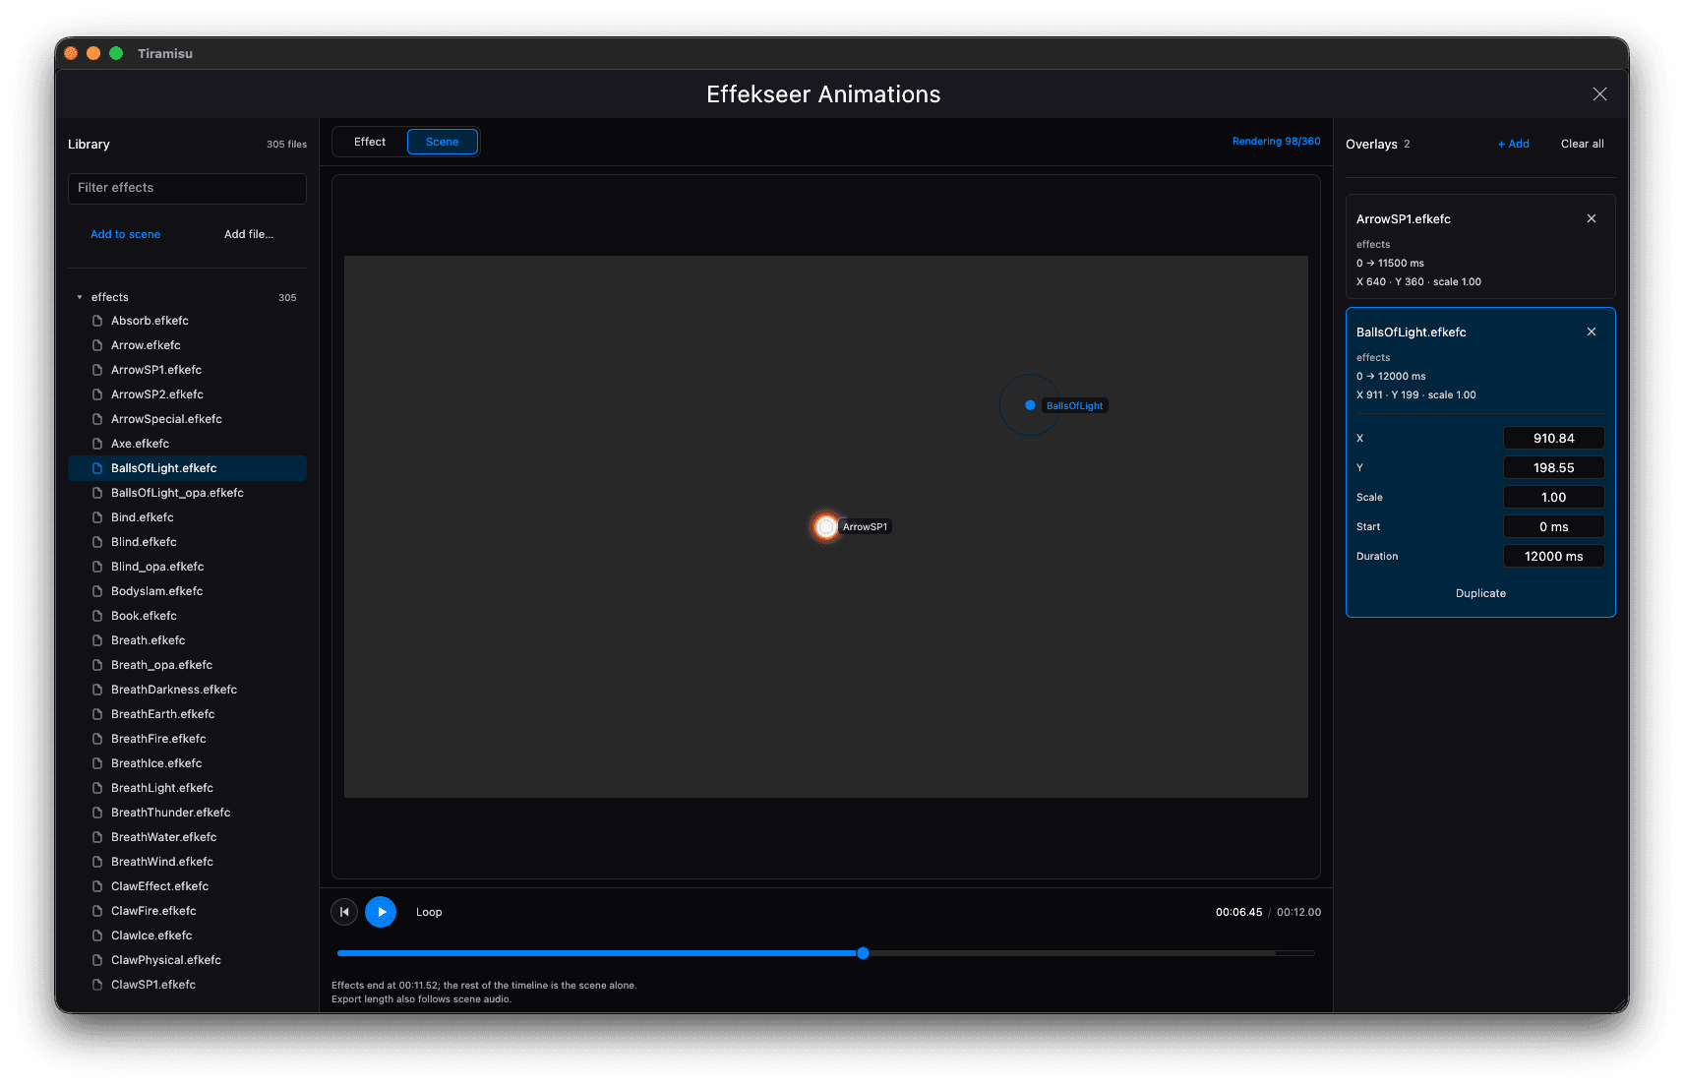
Task: Remove the ArrowSP1.efkefc overlay card
Action: click(x=1592, y=218)
